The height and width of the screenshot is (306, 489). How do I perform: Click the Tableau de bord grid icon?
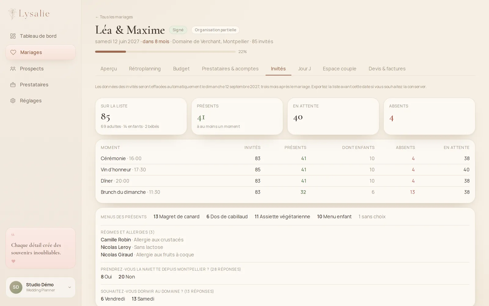[x=13, y=36]
